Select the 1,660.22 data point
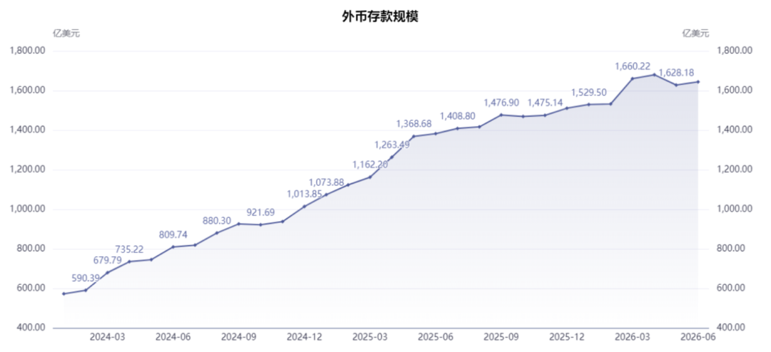 click(633, 79)
